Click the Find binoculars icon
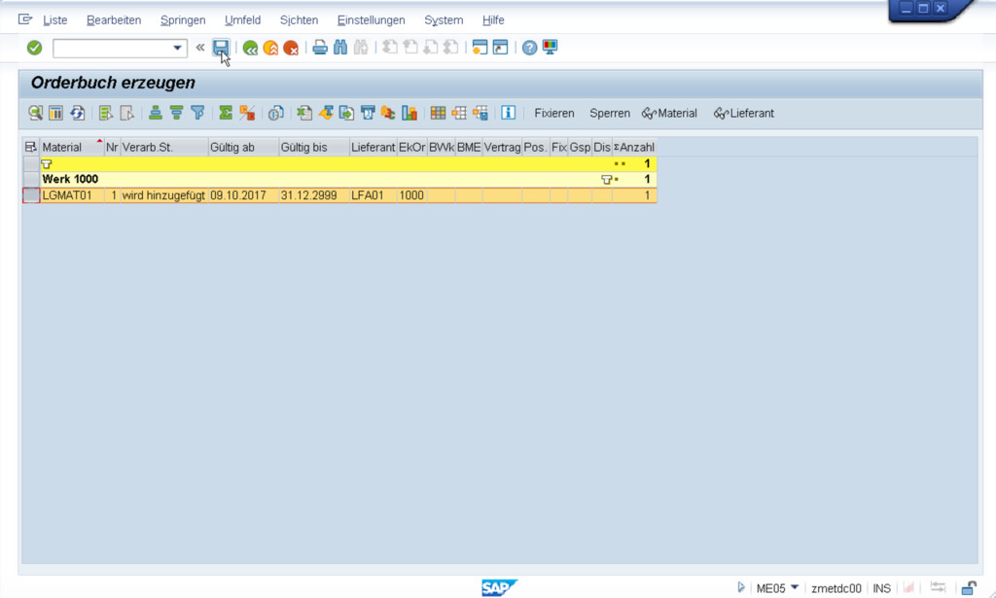 [340, 48]
